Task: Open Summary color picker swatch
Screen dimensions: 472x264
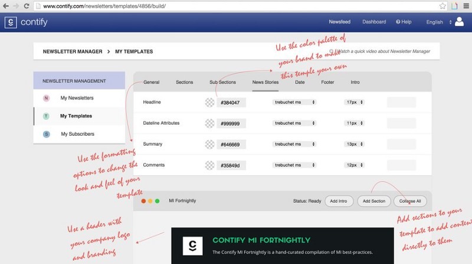Action: click(209, 144)
